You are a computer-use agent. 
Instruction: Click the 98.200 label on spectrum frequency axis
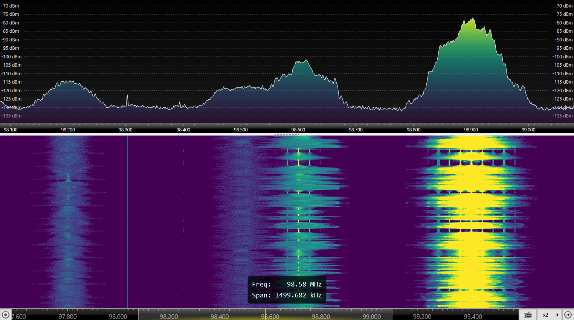click(x=68, y=130)
